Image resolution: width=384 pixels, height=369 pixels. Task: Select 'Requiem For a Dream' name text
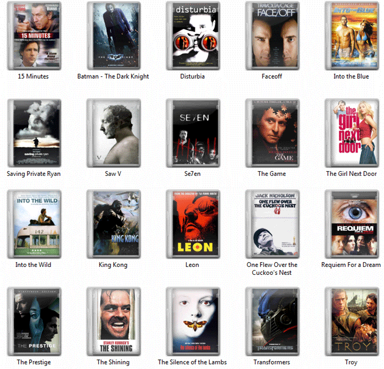point(351,265)
